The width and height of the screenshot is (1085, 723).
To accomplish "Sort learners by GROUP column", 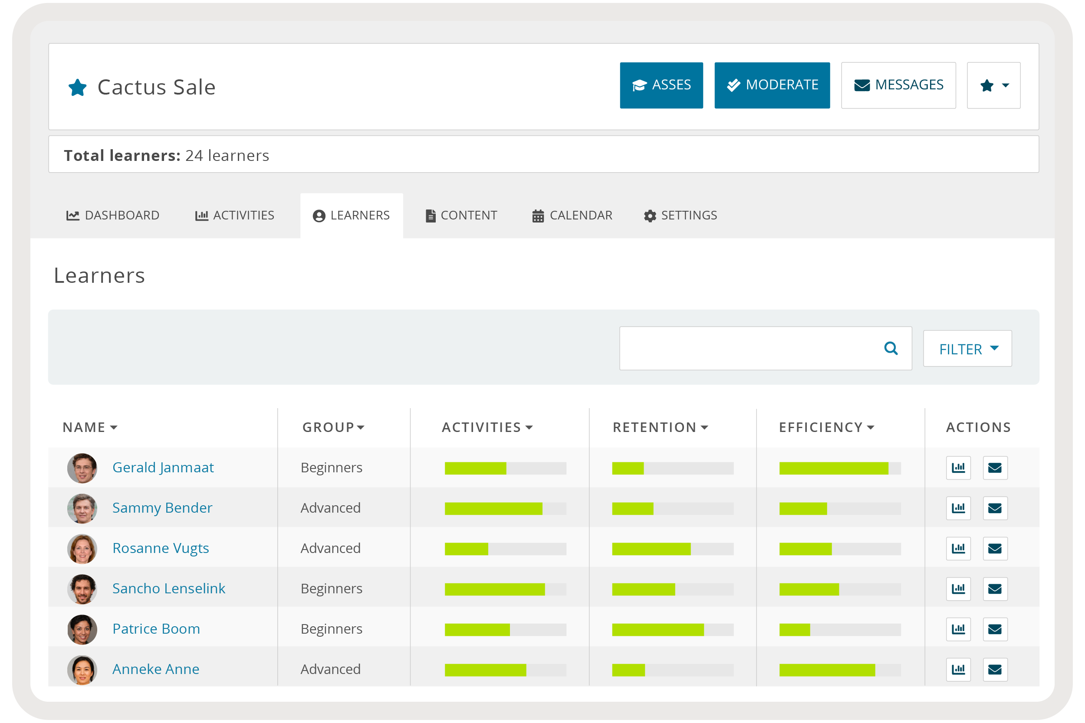I will click(x=333, y=428).
